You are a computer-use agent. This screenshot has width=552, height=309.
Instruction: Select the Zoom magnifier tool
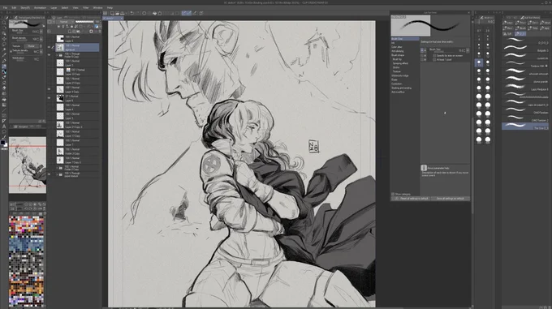click(x=4, y=23)
